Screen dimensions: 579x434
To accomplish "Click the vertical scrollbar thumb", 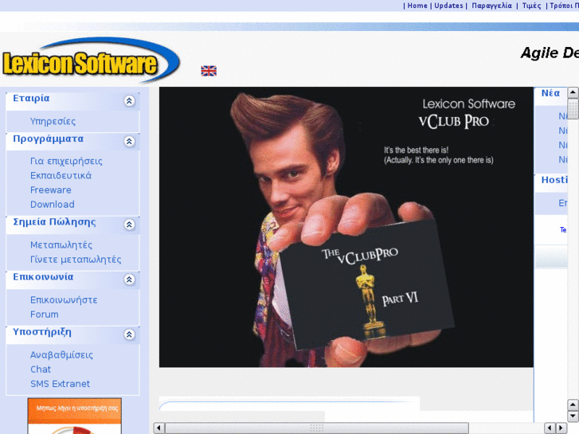I will click(573, 109).
